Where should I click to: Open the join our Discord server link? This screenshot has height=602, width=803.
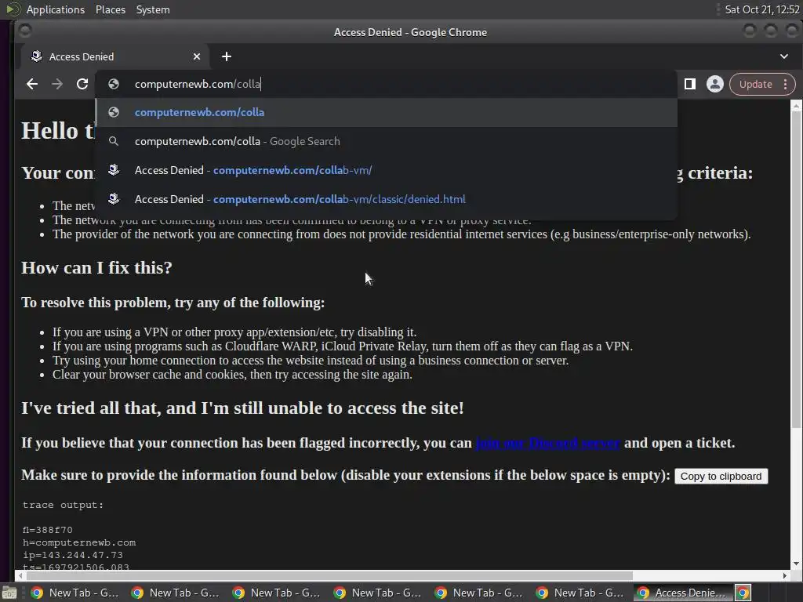(547, 443)
